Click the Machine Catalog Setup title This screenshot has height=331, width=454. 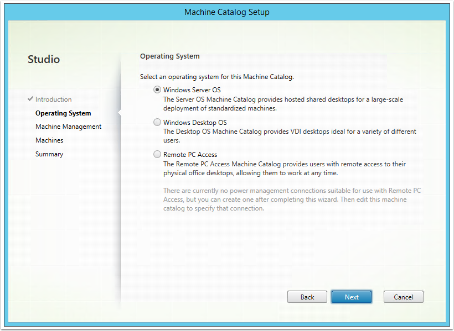[x=227, y=12]
